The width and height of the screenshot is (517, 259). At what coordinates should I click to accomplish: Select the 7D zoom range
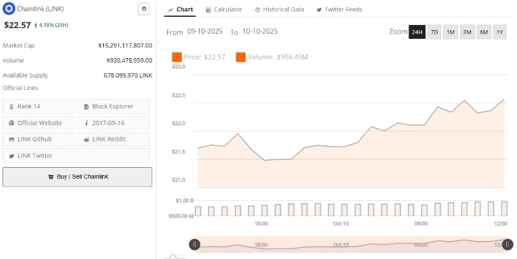click(x=434, y=32)
